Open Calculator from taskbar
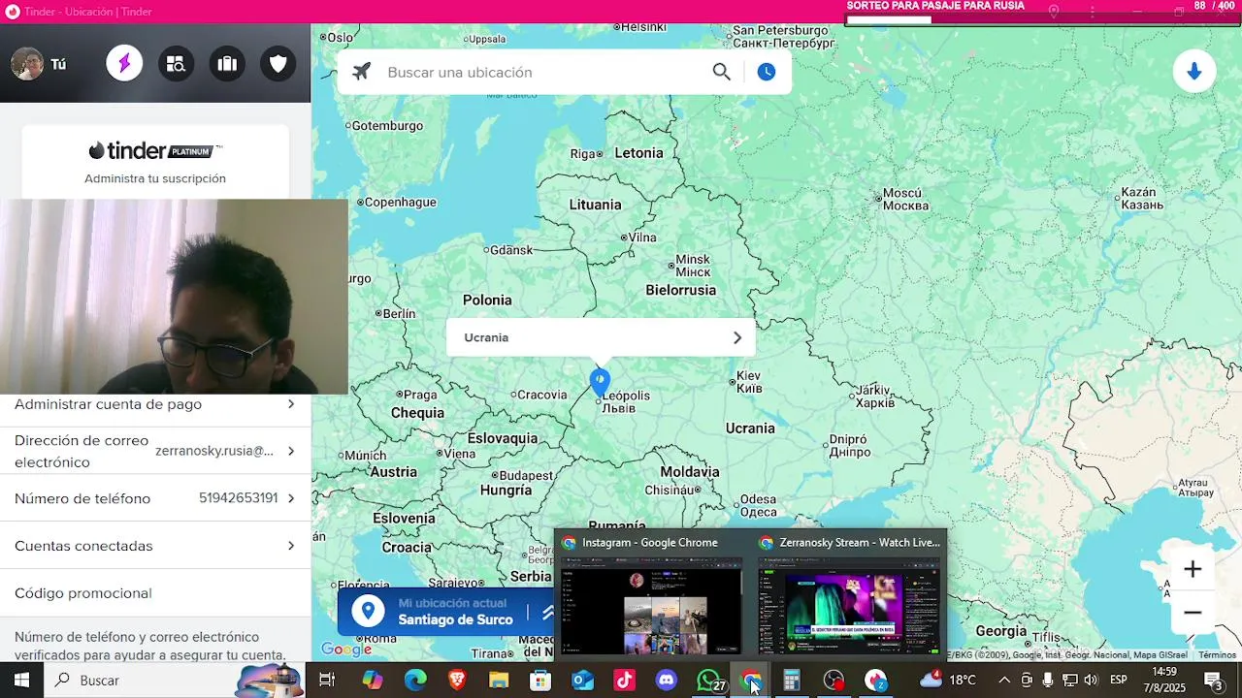Viewport: 1242px width, 698px height. pyautogui.click(x=792, y=681)
